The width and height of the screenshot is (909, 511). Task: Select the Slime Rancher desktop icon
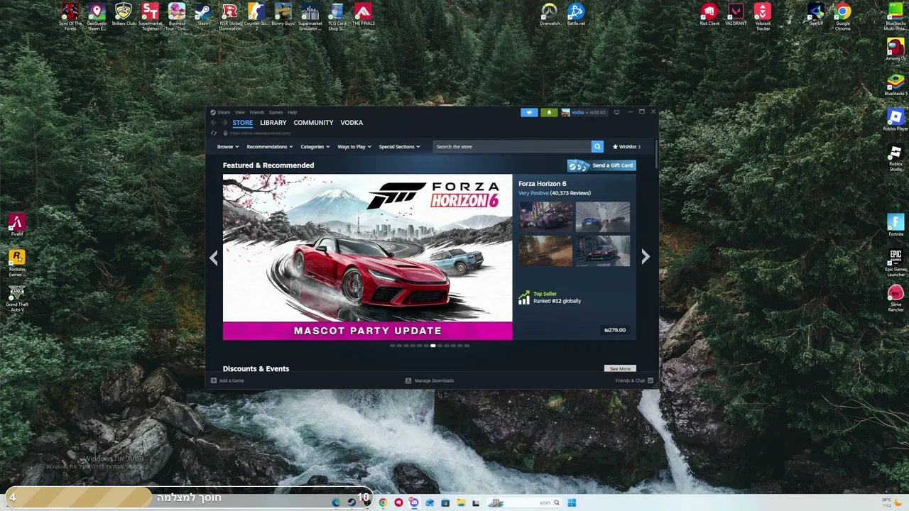(896, 297)
